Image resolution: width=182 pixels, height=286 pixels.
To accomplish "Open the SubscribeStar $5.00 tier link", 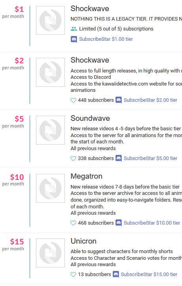I will 150,158.
